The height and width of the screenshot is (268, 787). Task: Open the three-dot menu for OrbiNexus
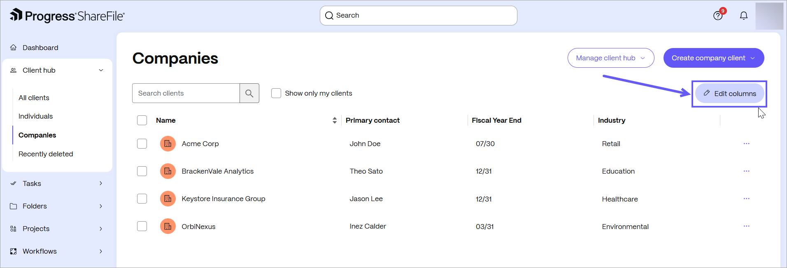pyautogui.click(x=746, y=226)
